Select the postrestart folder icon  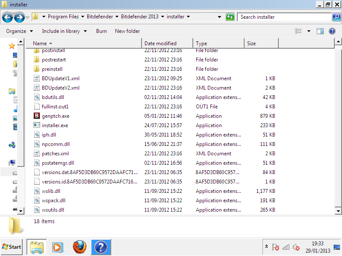(37, 59)
